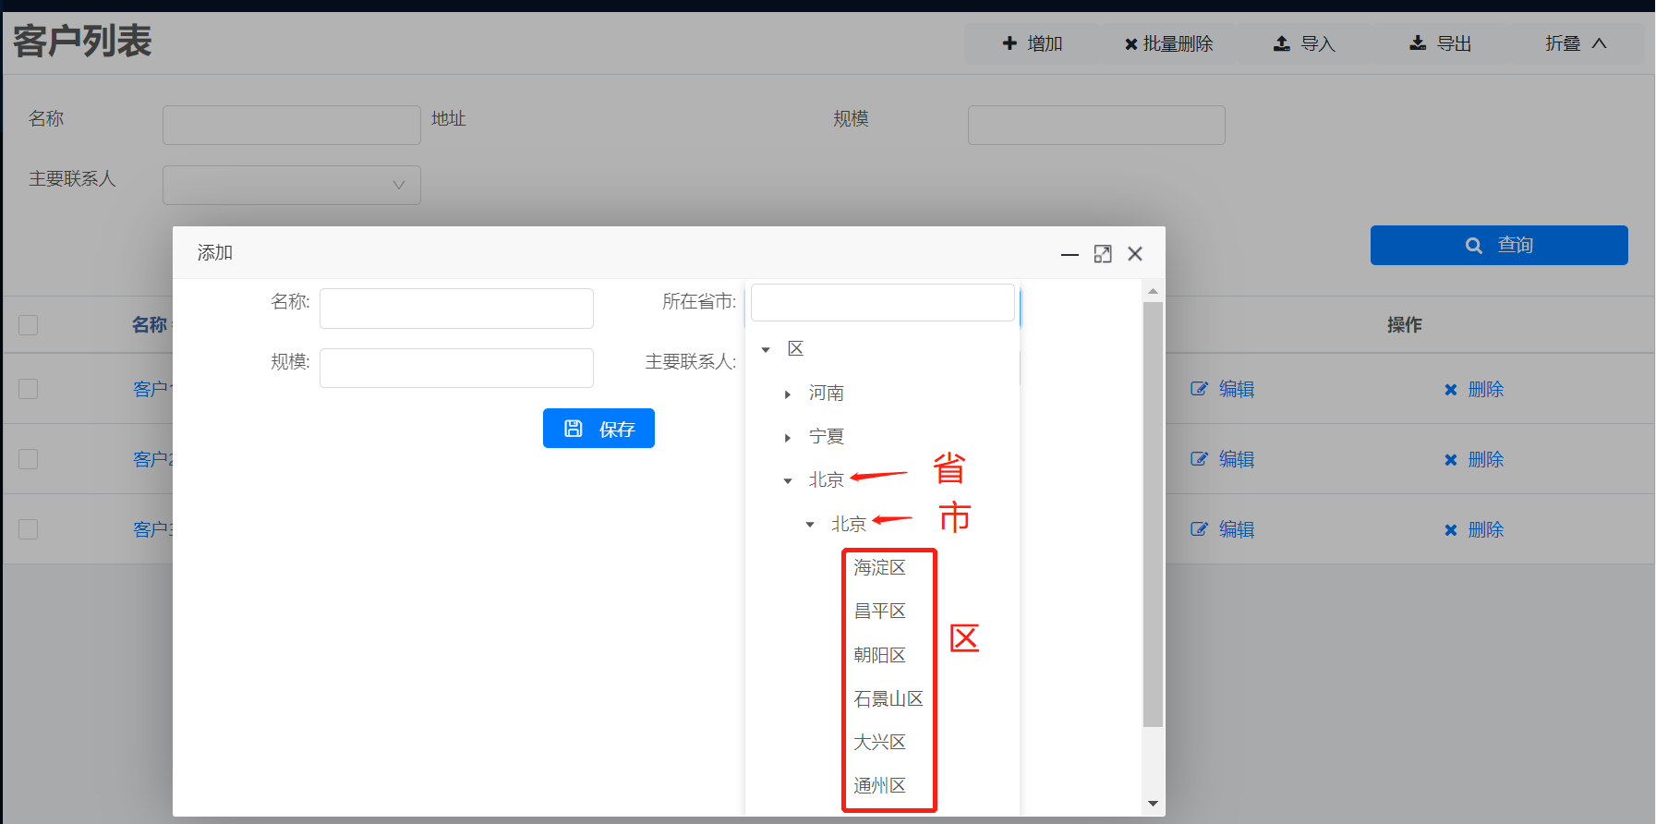Minimize the 添加 dialog

1070,254
